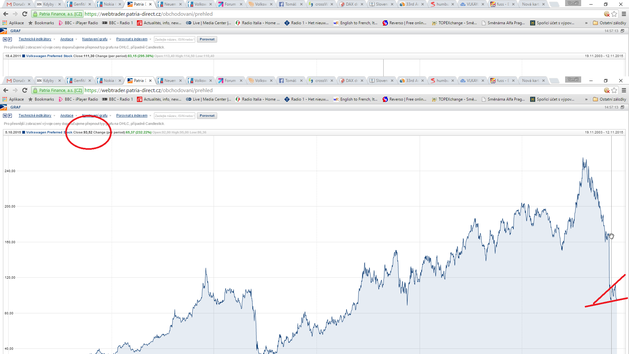Toggle the P button in the upper chart toolbar
629x354 pixels.
point(10,39)
